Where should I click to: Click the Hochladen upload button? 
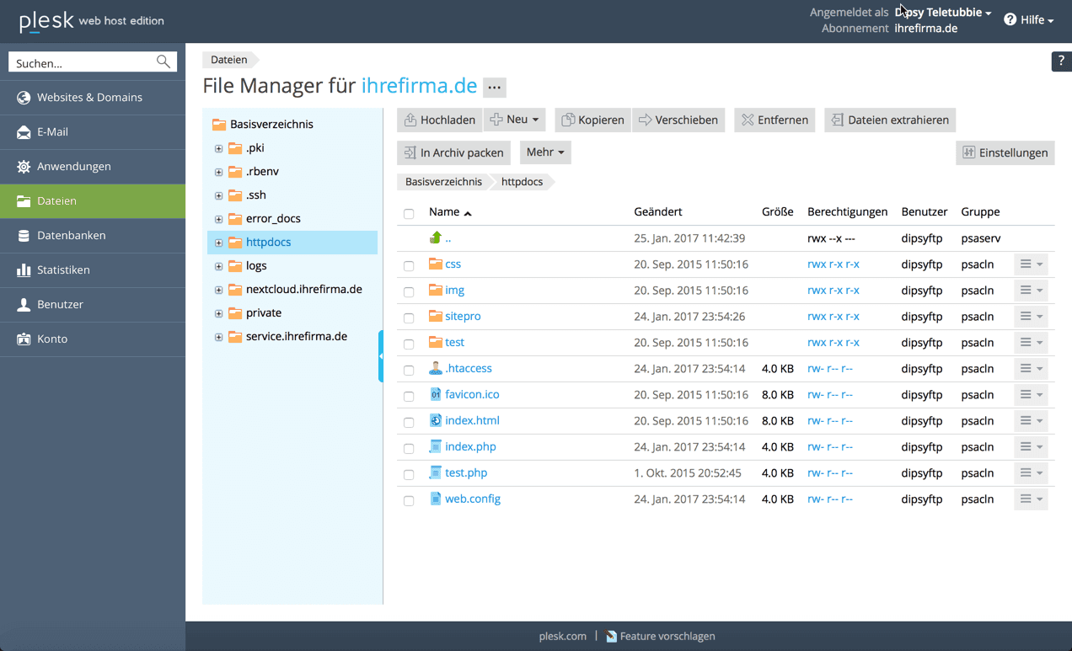[439, 120]
